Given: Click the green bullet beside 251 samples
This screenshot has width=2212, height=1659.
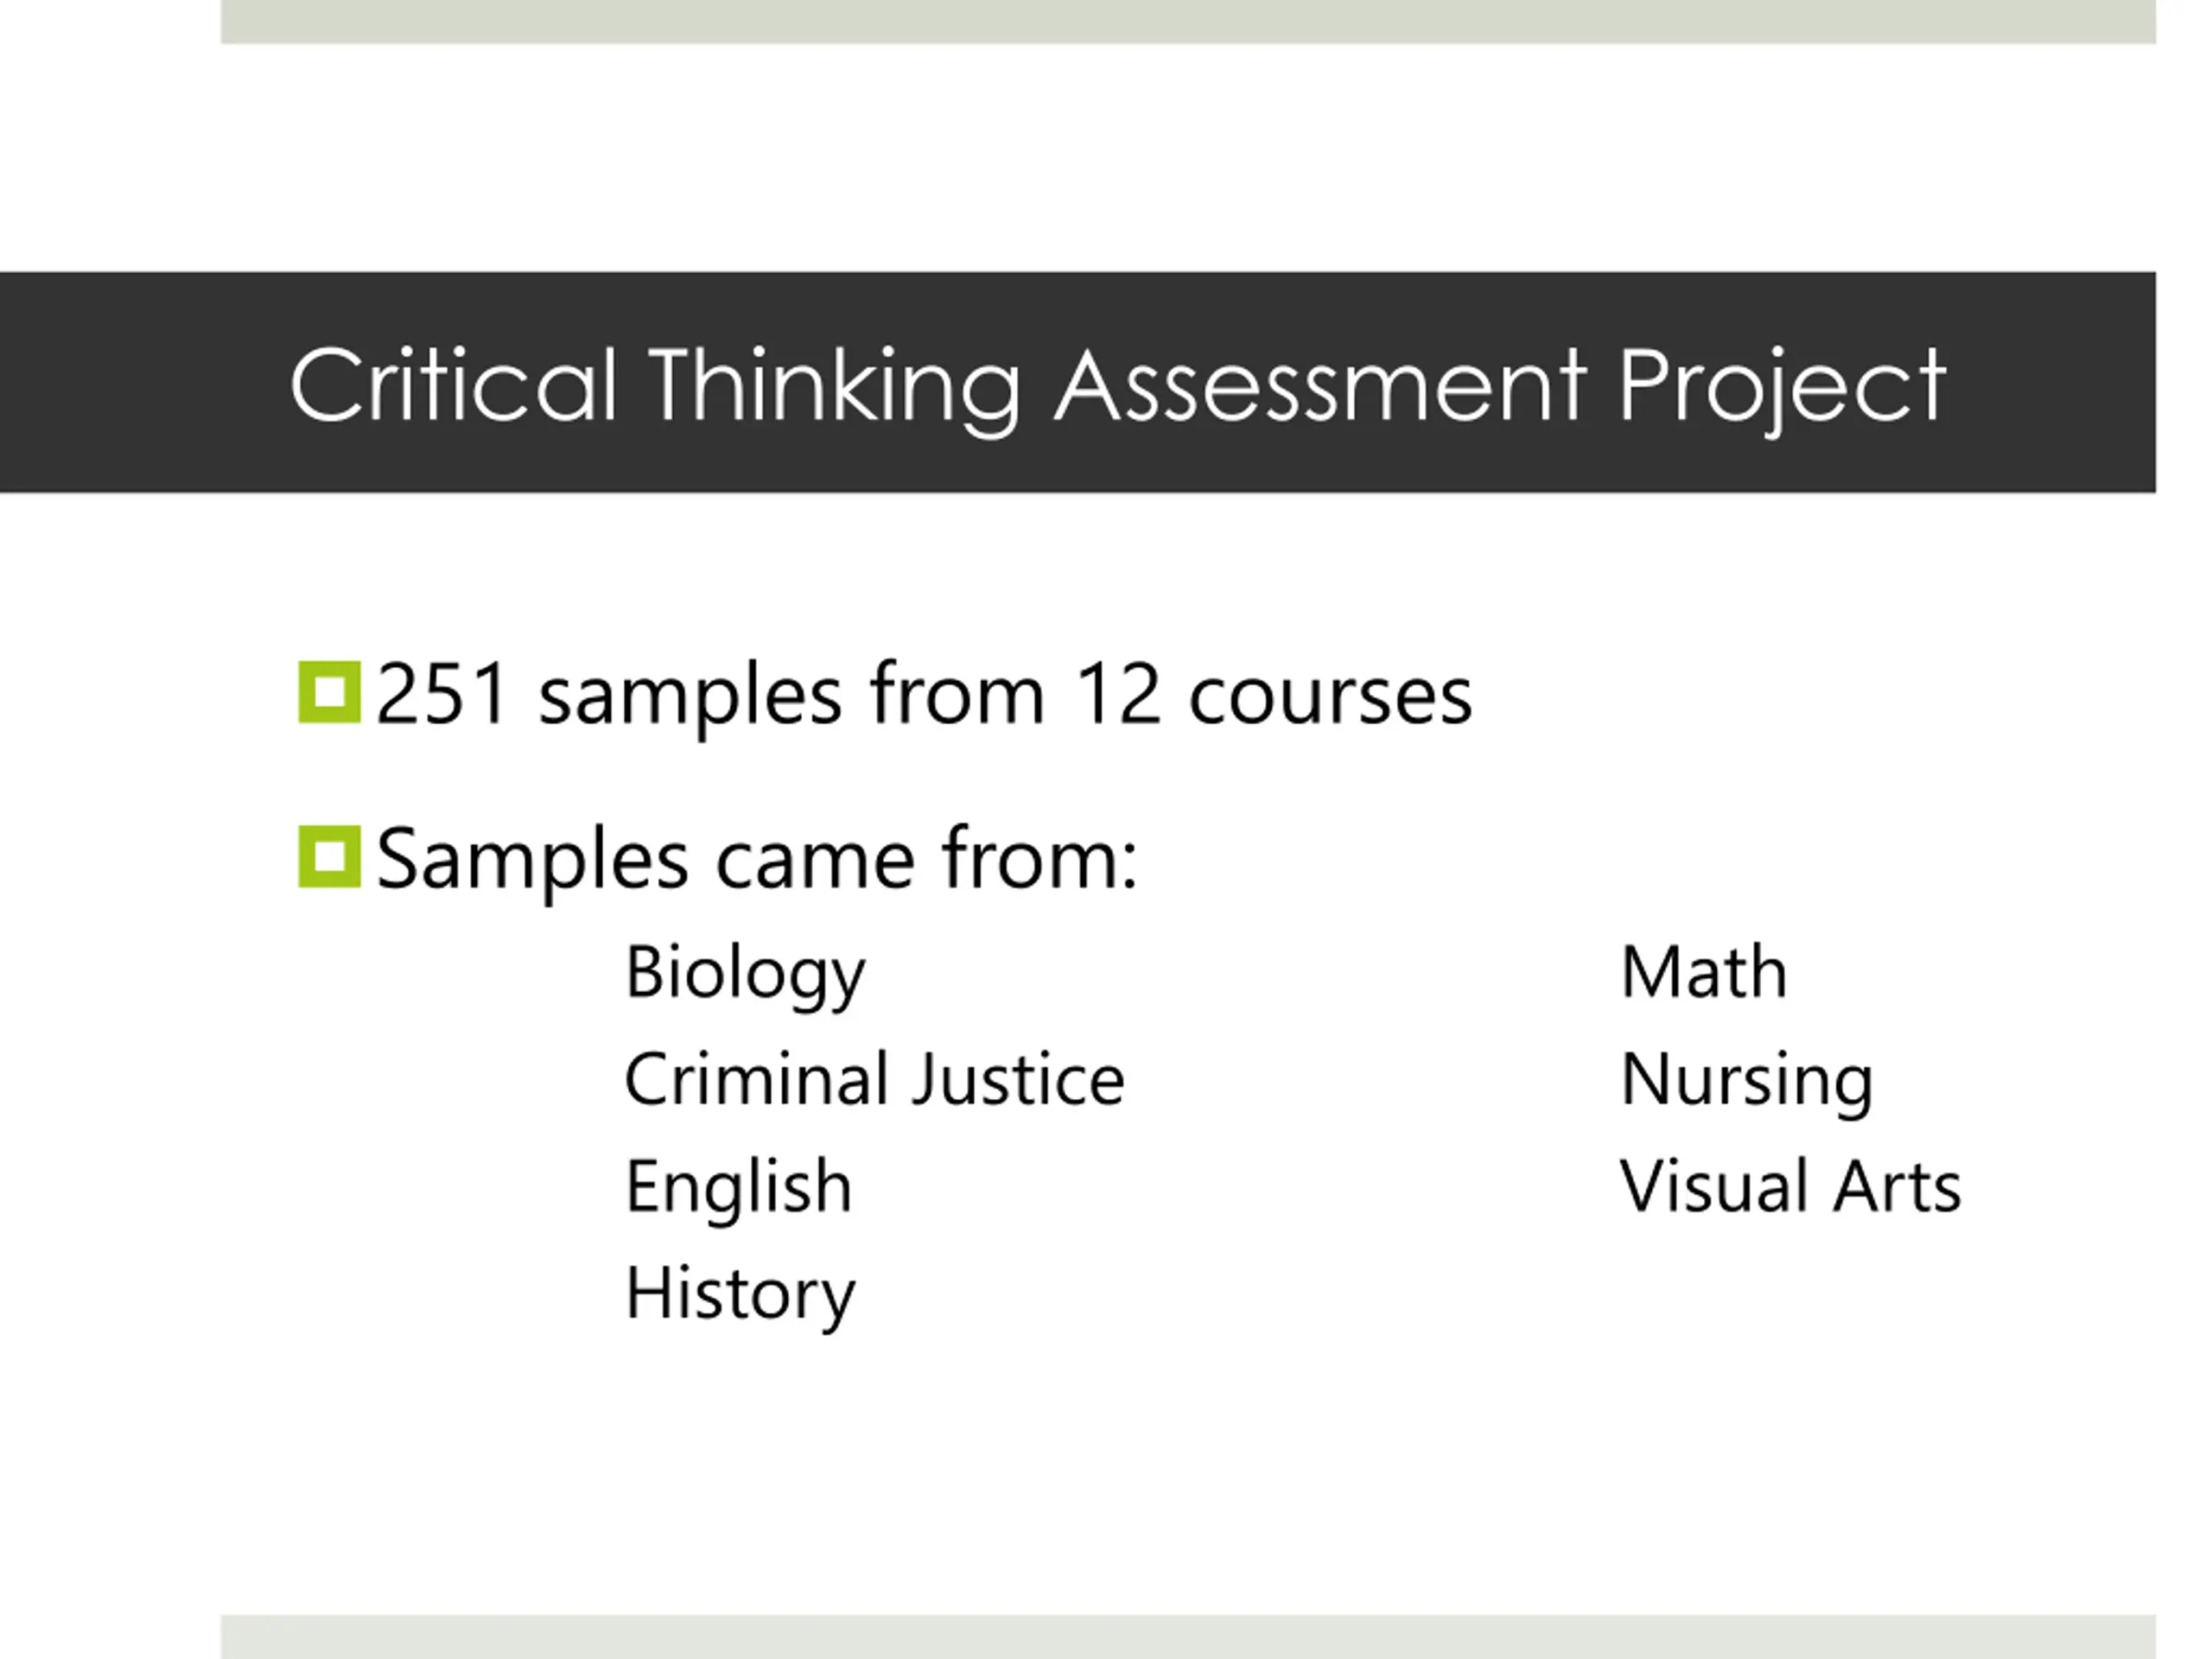Looking at the screenshot, I should point(330,692).
